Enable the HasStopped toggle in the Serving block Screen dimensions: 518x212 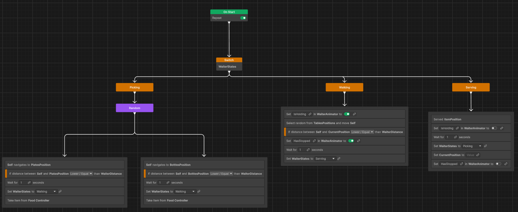pyautogui.click(x=498, y=164)
